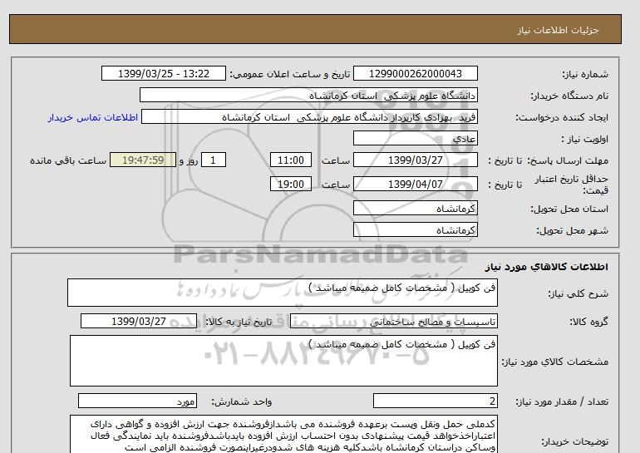Image resolution: width=640 pixels, height=453 pixels.
Task: Click the تعداد / مقدار مورد نیاز label
Action: [x=562, y=402]
